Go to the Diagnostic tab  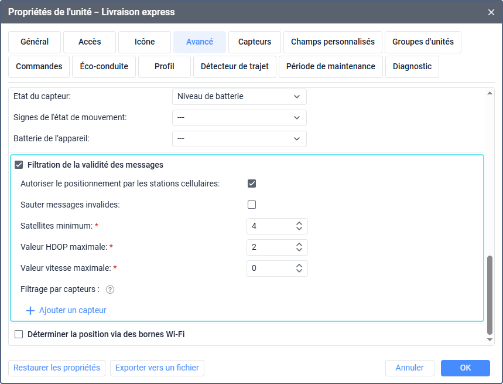click(412, 66)
